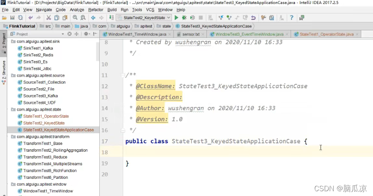
Task: Open the Navigate menu
Action: [x=44, y=10]
